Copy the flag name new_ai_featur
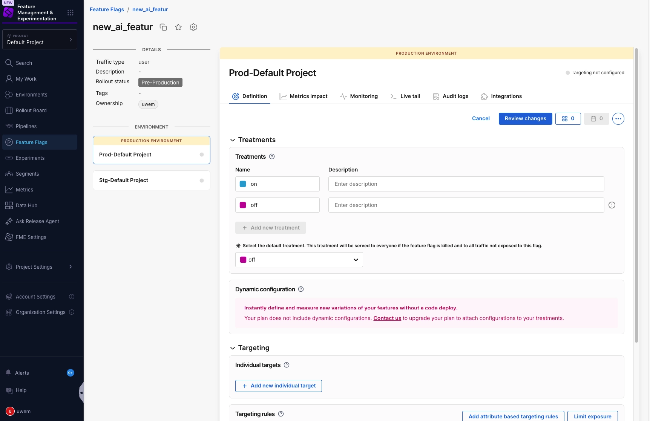This screenshot has width=650, height=421. tap(163, 27)
